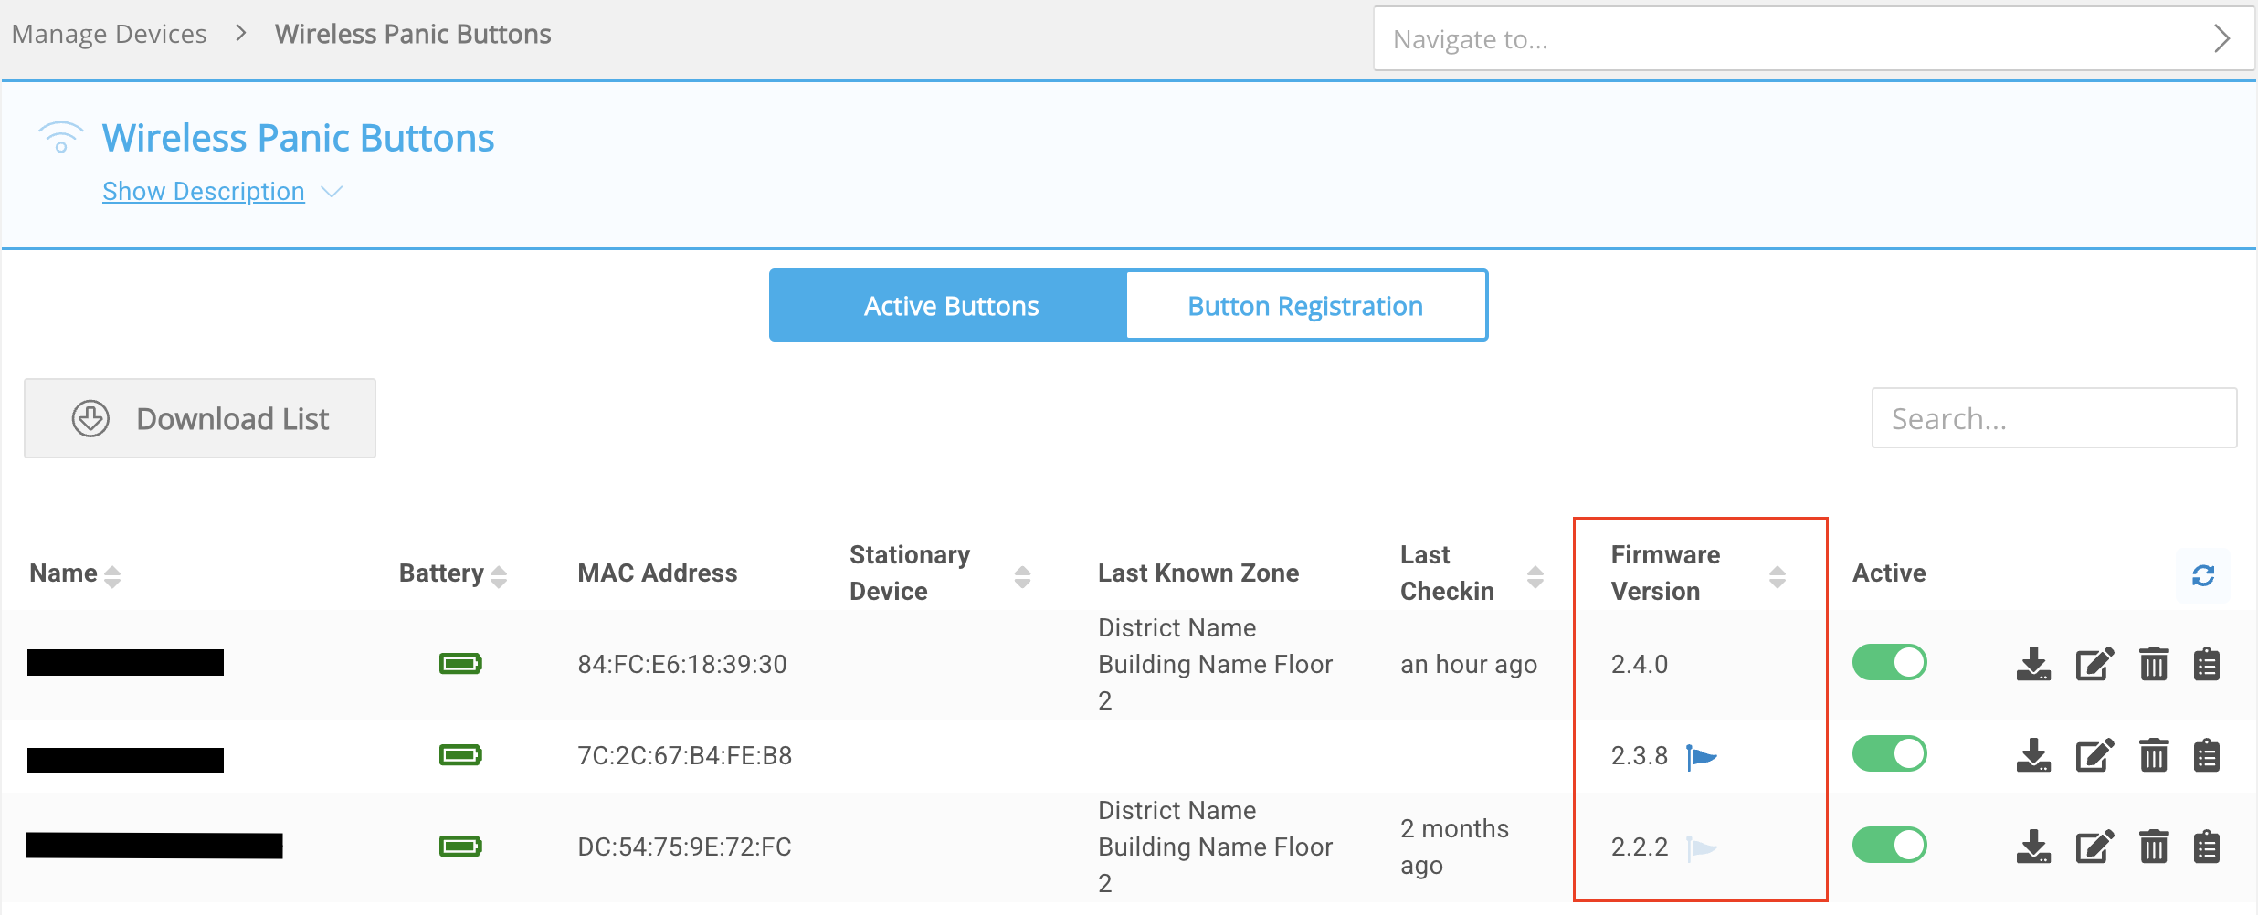Open clipboard log for 84:FC:E6:18:39:30

[2207, 664]
